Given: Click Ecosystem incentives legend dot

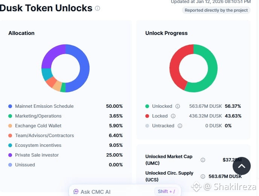Looking at the screenshot, I should tap(11, 145).
